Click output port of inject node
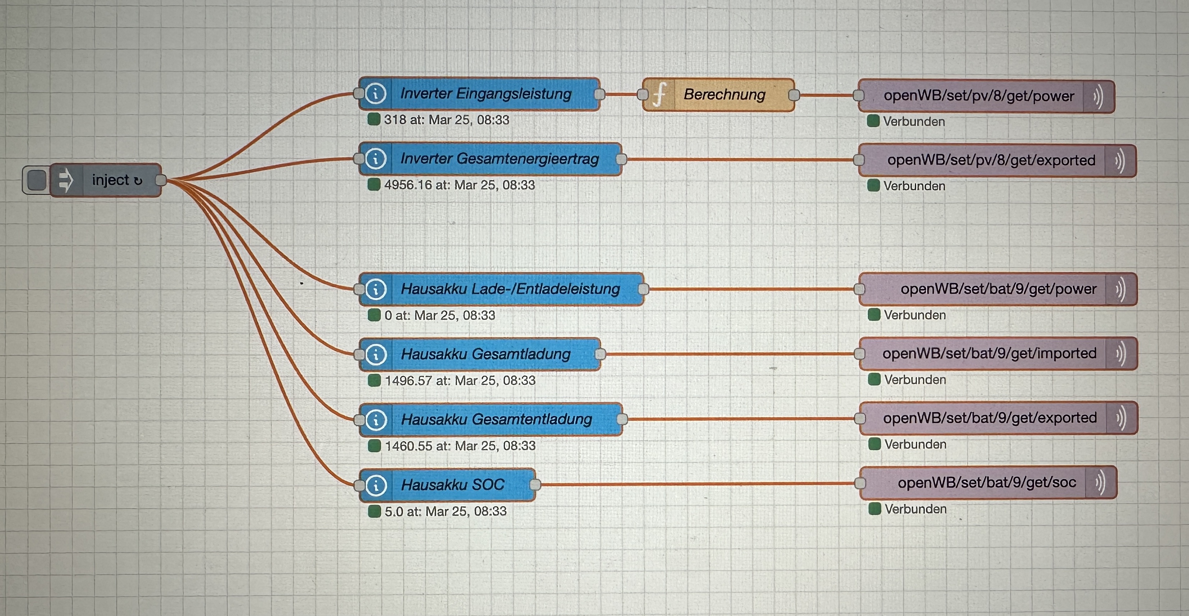This screenshot has width=1189, height=616. [161, 180]
